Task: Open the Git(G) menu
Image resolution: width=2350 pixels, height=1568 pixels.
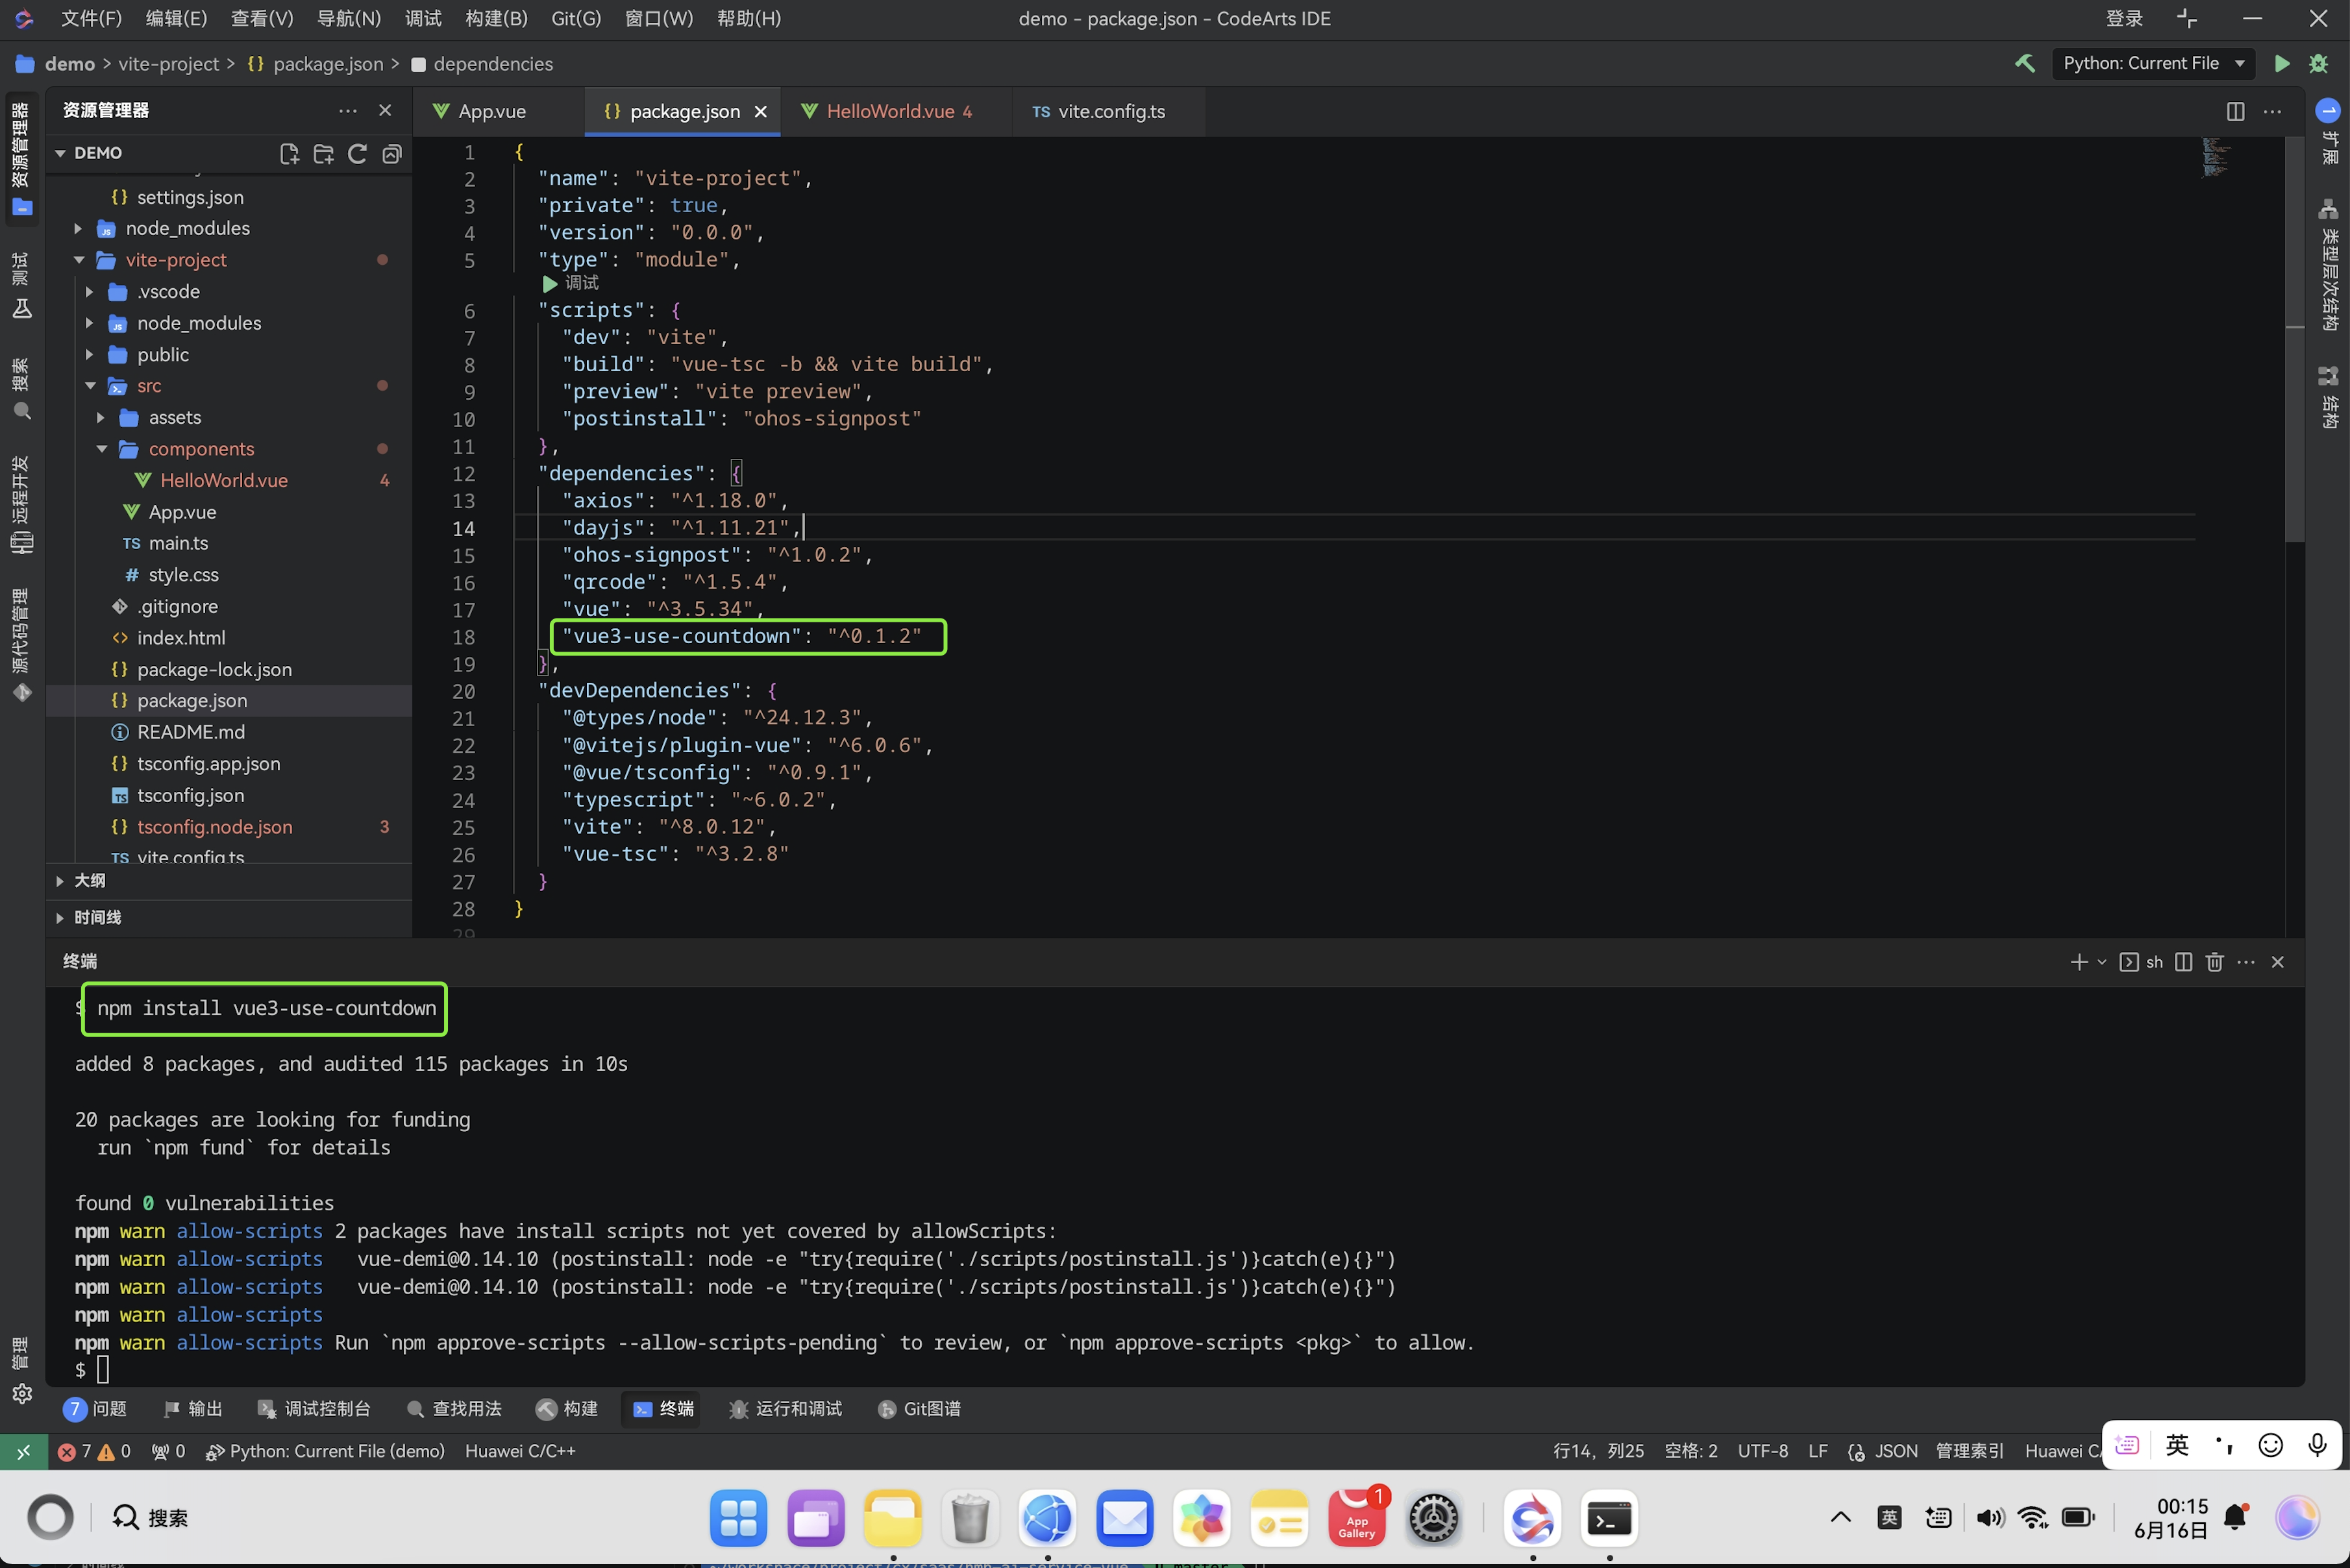Action: [x=576, y=19]
